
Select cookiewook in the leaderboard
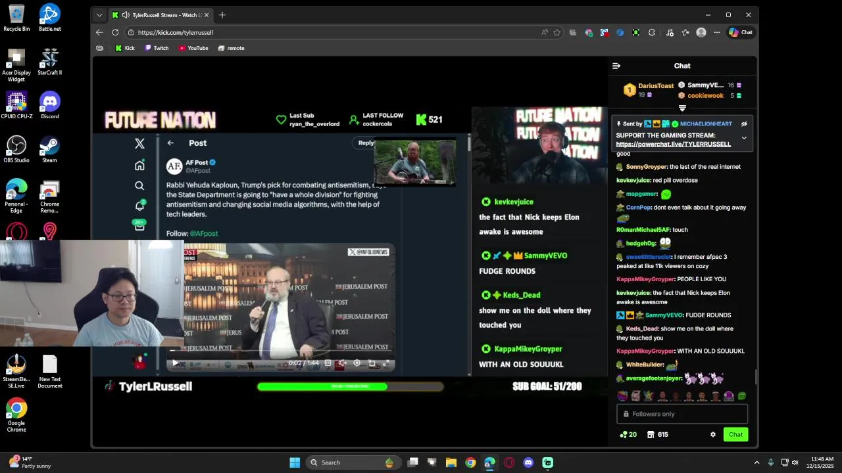pos(705,95)
